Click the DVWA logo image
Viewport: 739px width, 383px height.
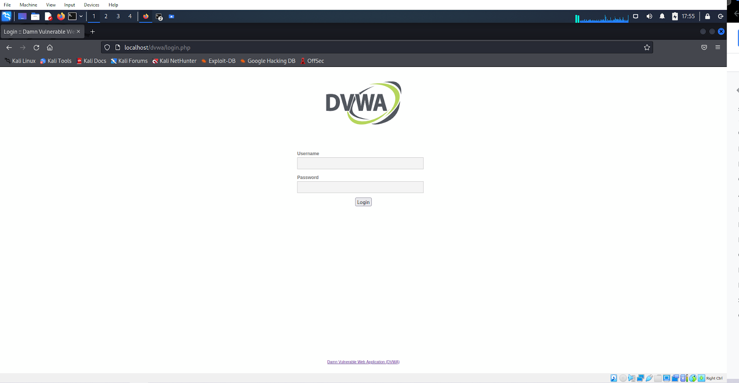pos(363,103)
